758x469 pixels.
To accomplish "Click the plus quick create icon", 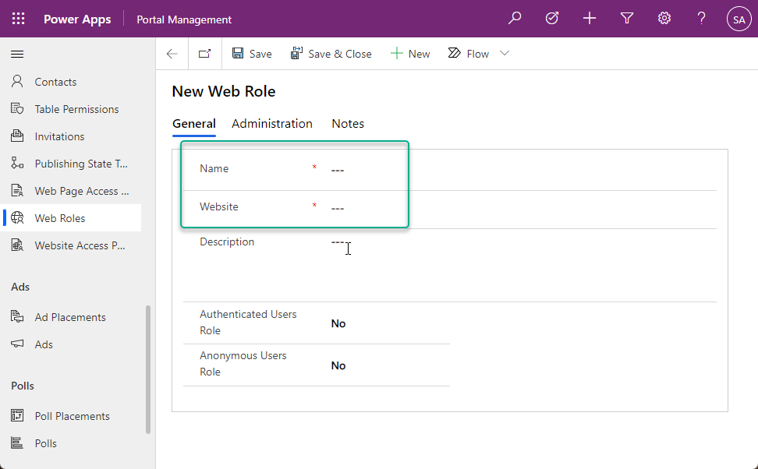I will (x=590, y=19).
